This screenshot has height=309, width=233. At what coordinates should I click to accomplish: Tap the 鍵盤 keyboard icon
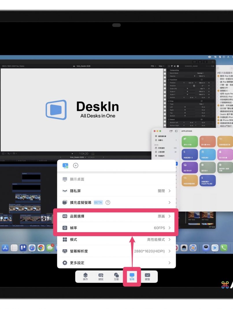[x=147, y=276]
